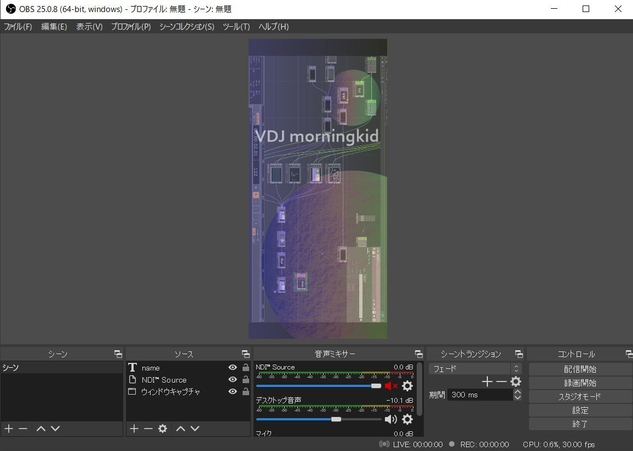
Task: Click the CPU: 0.6%, 30.00 fps status
Action: click(x=559, y=444)
